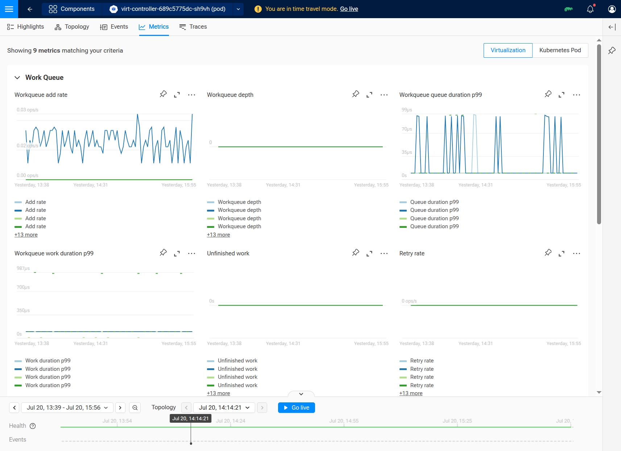
Task: Expand the Retry rate chart fullscreen
Action: click(x=562, y=253)
